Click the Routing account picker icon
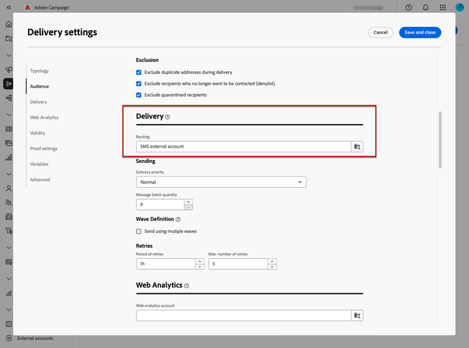 pos(357,147)
